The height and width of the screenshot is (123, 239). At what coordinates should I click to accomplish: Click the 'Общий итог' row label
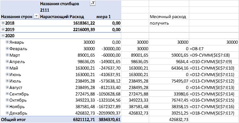(13, 120)
